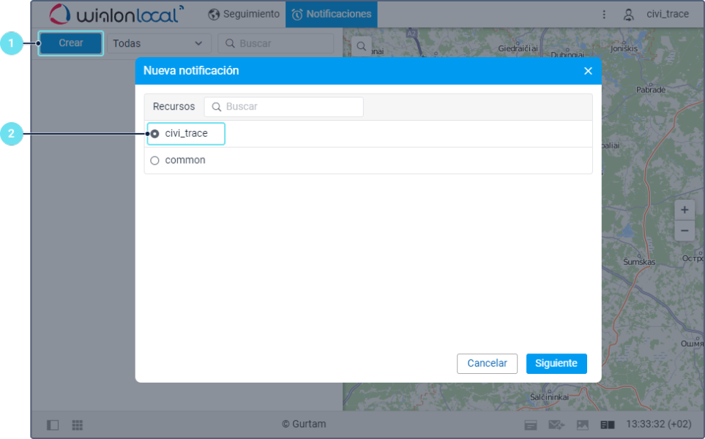705x439 pixels.
Task: Open the grid apps icon in bottom bar
Action: point(78,425)
